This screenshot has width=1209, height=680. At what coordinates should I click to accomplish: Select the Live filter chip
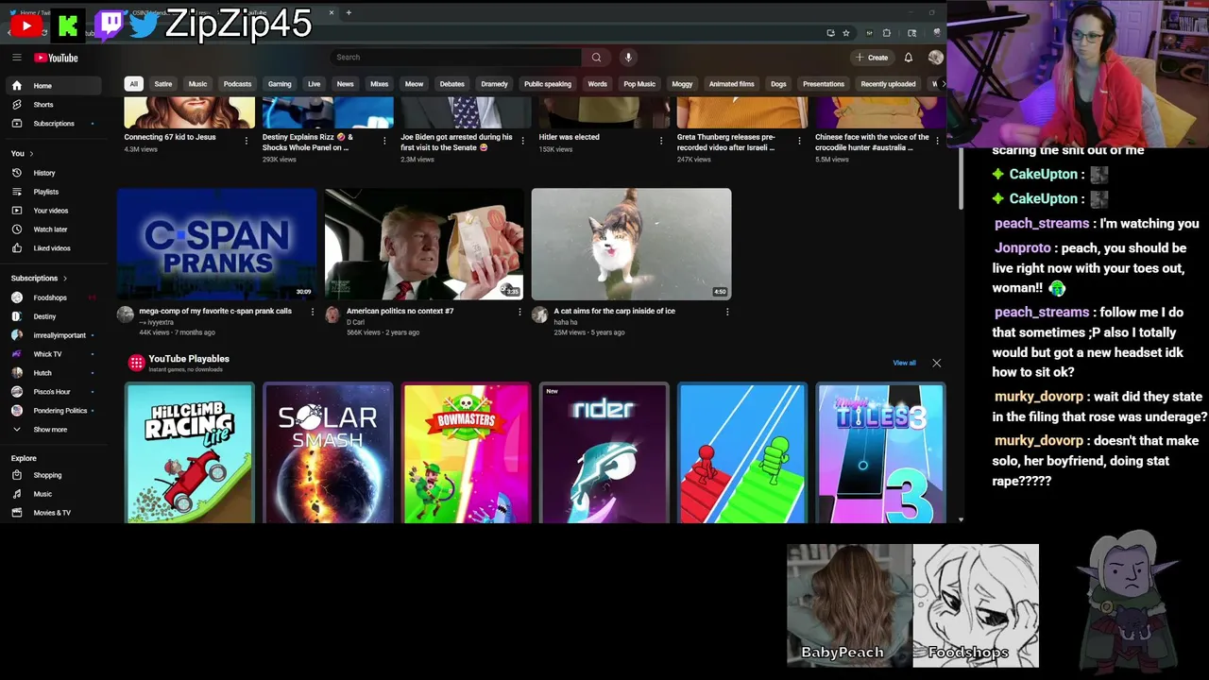click(314, 84)
